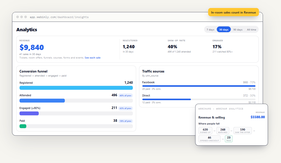Click the '12 paid · 3% conv.' text
The width and height of the screenshot is (281, 163).
[152, 102]
